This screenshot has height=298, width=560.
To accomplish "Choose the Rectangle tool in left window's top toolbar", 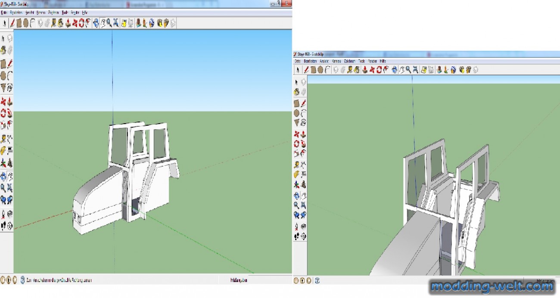I will 19,23.
